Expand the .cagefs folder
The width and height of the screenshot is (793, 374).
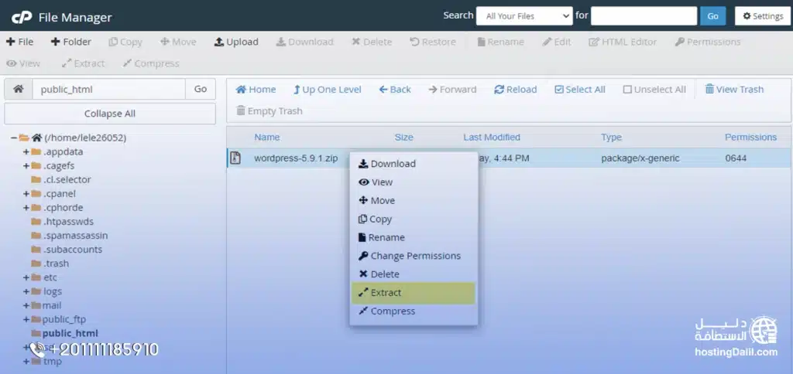26,165
